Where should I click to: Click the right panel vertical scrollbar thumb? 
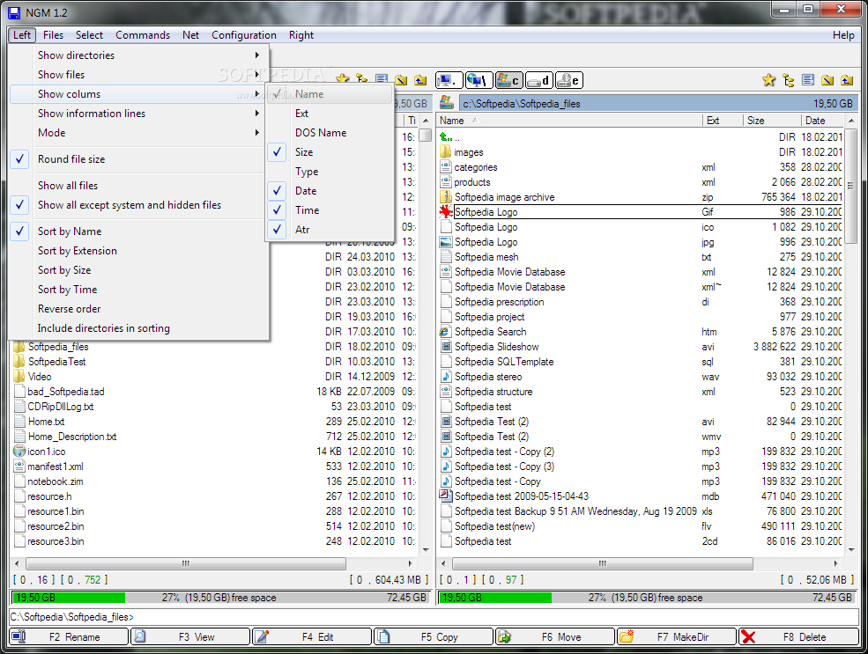coord(851,186)
